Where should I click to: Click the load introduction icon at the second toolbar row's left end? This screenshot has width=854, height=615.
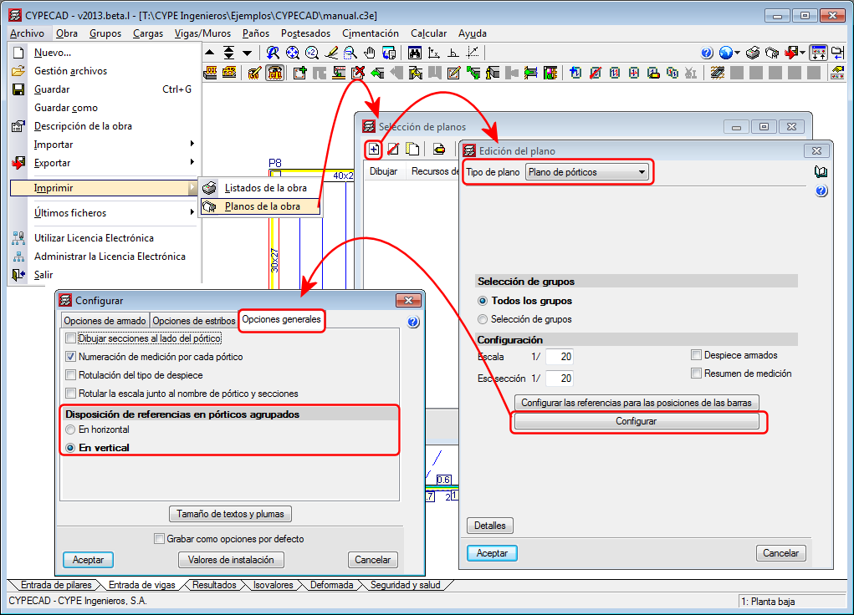pyautogui.click(x=210, y=73)
